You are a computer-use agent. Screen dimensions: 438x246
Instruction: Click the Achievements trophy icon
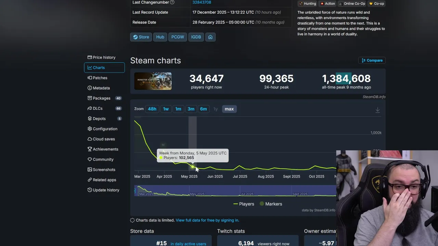pyautogui.click(x=90, y=149)
